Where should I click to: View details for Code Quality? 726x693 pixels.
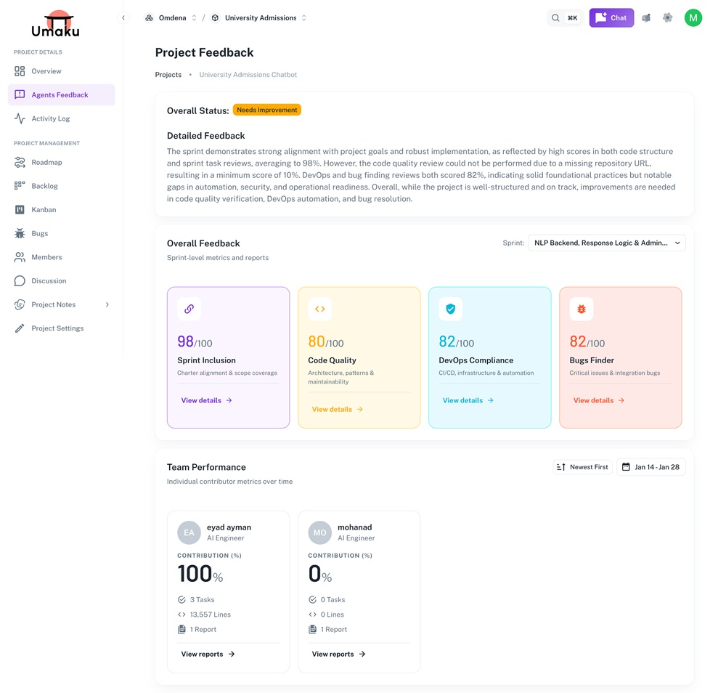pyautogui.click(x=337, y=410)
